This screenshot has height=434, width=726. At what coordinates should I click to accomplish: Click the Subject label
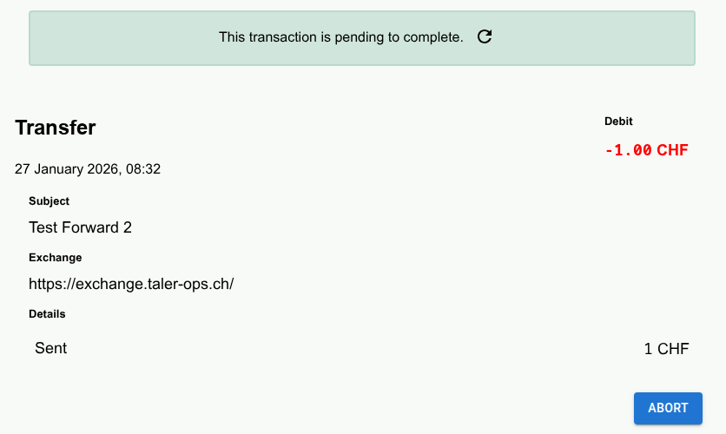pyautogui.click(x=49, y=201)
